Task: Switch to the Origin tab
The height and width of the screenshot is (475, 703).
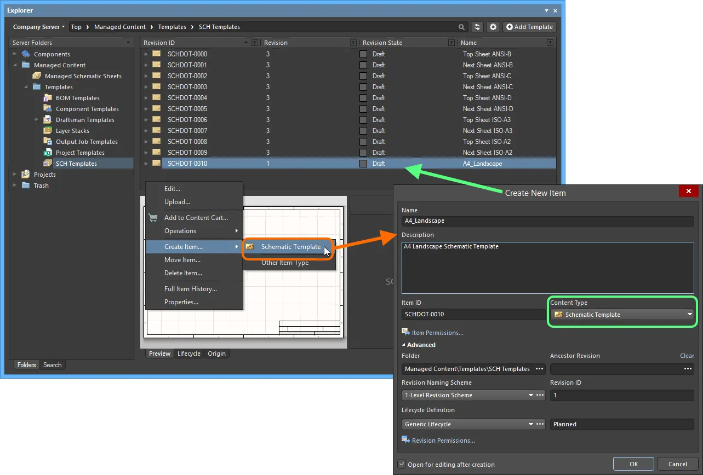Action: (x=216, y=354)
